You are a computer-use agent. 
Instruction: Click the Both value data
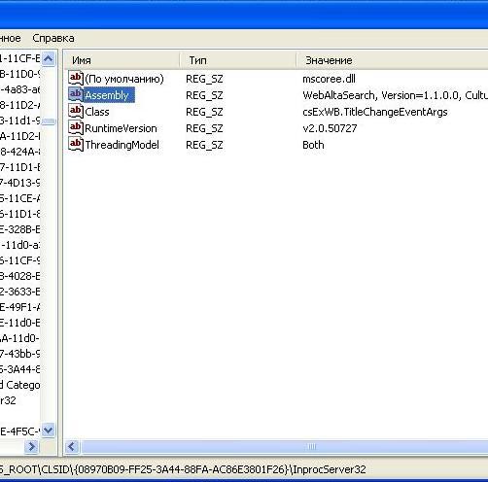pyautogui.click(x=313, y=145)
